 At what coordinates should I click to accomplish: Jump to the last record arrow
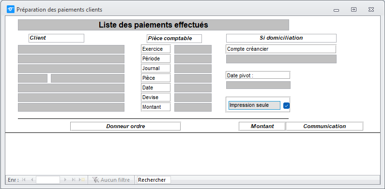(x=73, y=180)
